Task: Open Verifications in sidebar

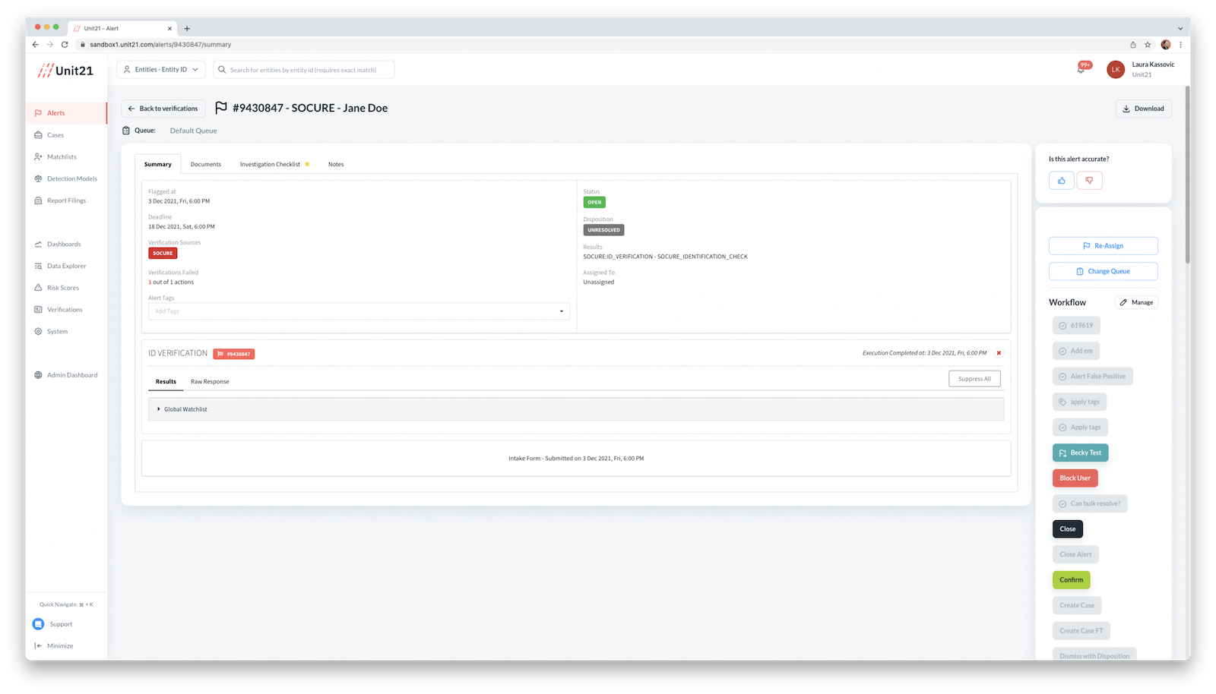Action: [x=64, y=310]
